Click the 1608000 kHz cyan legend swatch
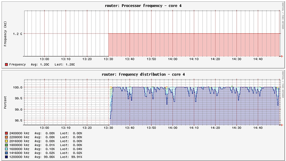 [6, 149]
